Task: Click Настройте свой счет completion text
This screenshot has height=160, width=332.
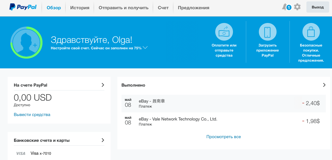Action: [96, 48]
